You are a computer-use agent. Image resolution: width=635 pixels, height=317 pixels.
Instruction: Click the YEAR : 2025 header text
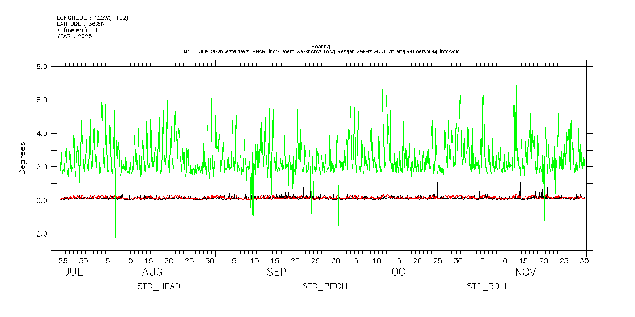pyautogui.click(x=74, y=36)
